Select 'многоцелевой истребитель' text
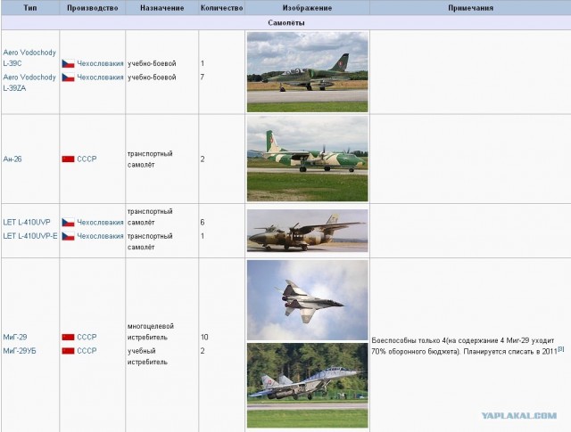This screenshot has height=432, width=571. click(151, 331)
